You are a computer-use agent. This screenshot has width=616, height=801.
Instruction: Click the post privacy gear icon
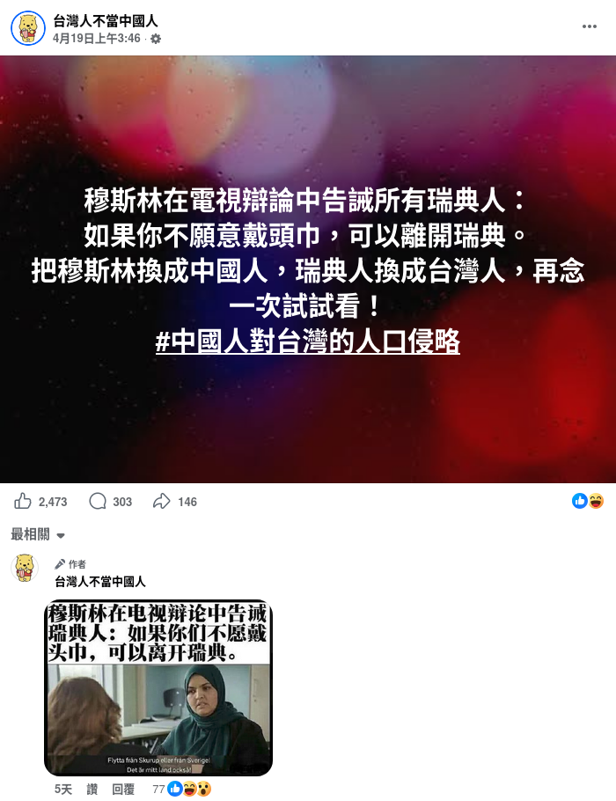tap(156, 39)
